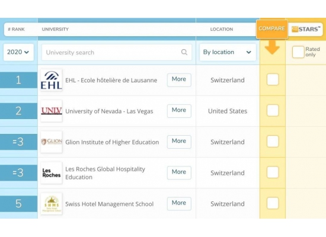
Task: Click =3 rank cell beside Glion
Action: click(x=18, y=142)
